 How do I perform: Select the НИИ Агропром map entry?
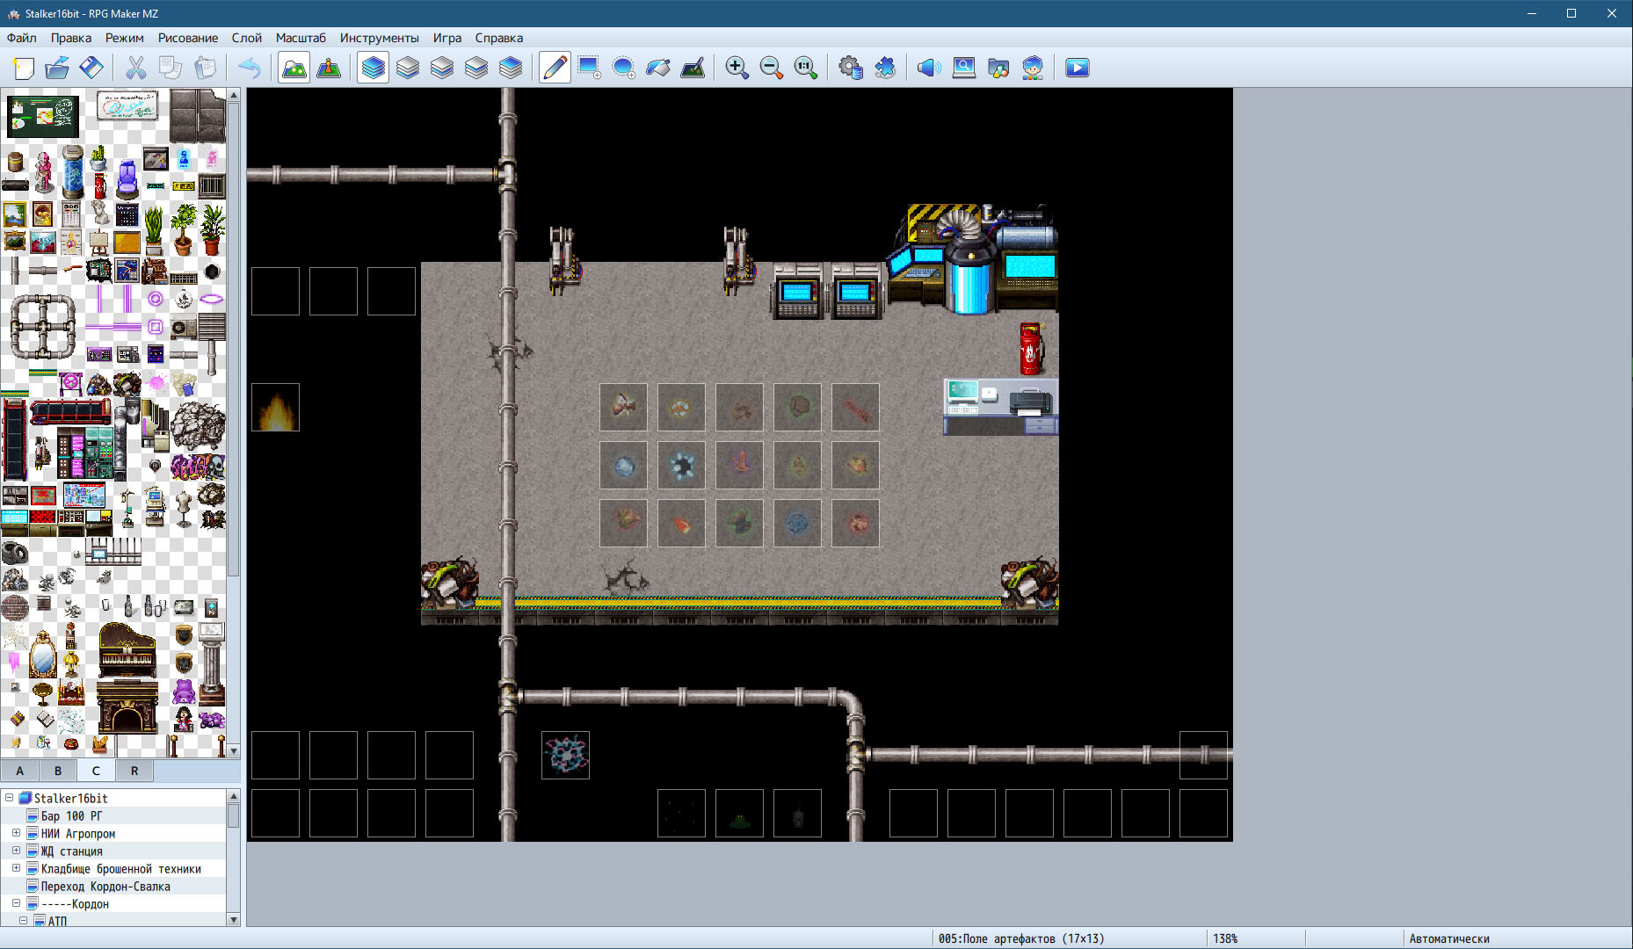point(77,834)
